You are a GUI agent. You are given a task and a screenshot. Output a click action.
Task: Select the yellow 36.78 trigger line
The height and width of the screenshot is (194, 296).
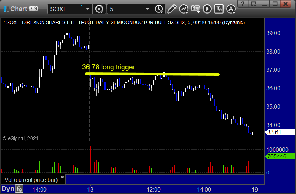pos(152,74)
